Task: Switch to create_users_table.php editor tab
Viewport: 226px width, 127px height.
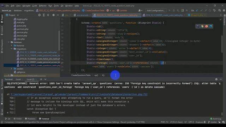Action: 164,15
